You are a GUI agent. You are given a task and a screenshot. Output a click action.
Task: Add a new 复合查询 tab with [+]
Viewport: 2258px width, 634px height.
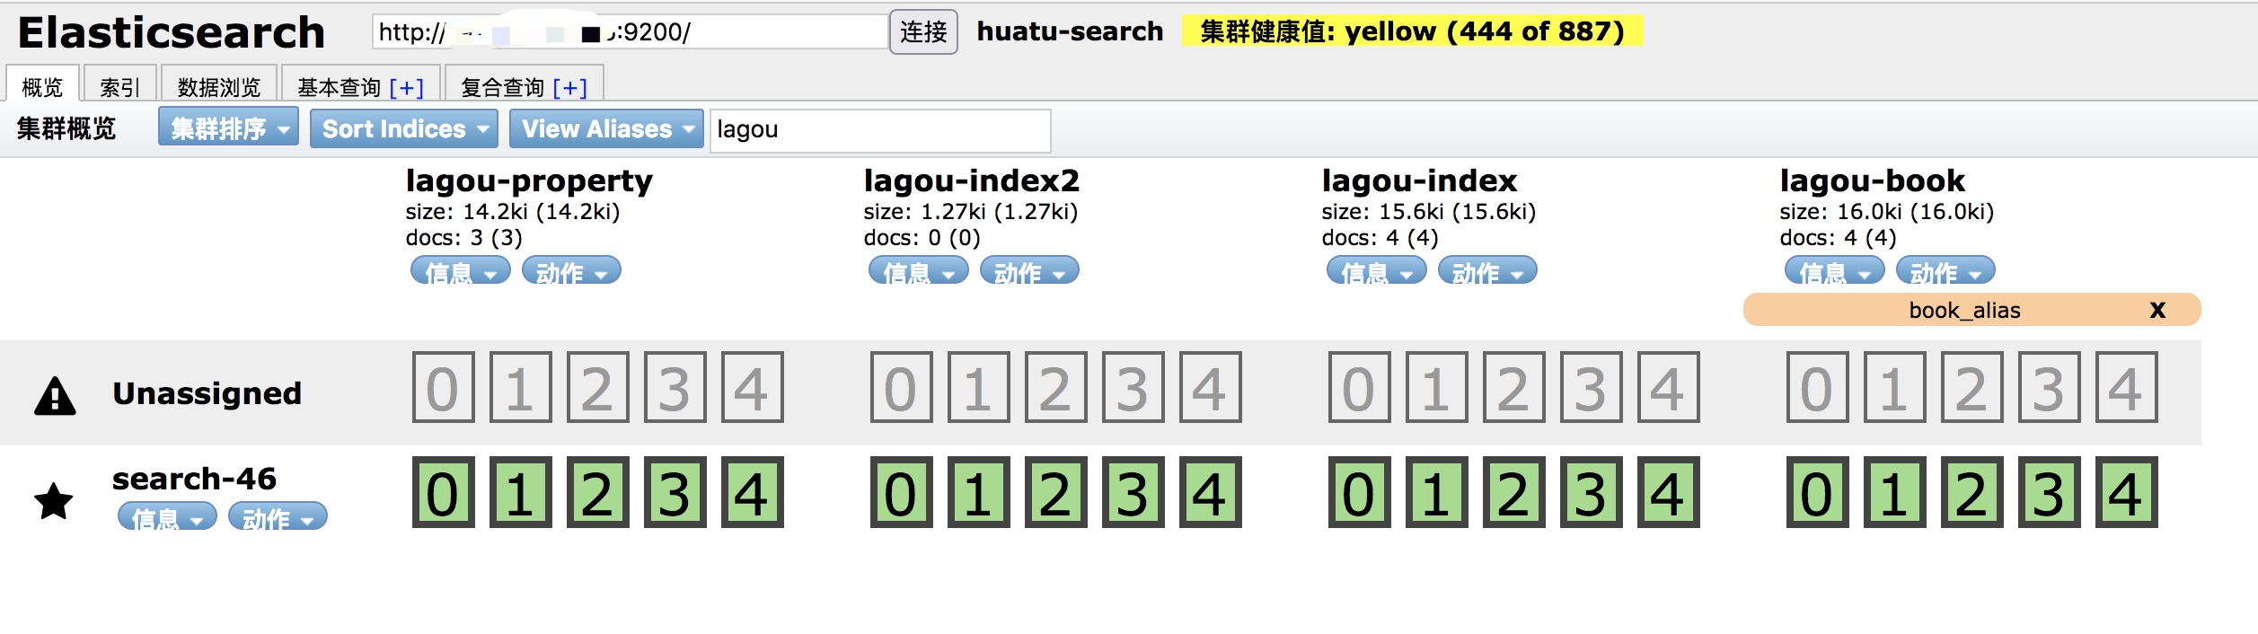(x=569, y=87)
